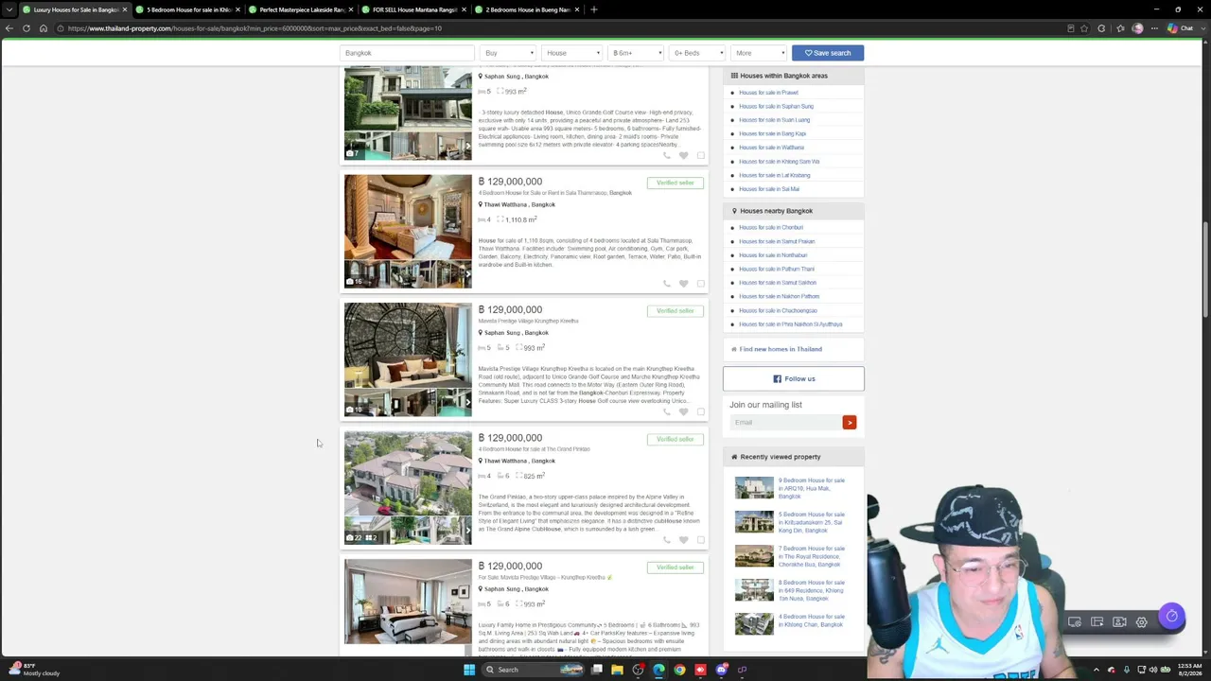Open main photo of Maneeta Prestige Village Krungthep Kreetha

(x=408, y=346)
